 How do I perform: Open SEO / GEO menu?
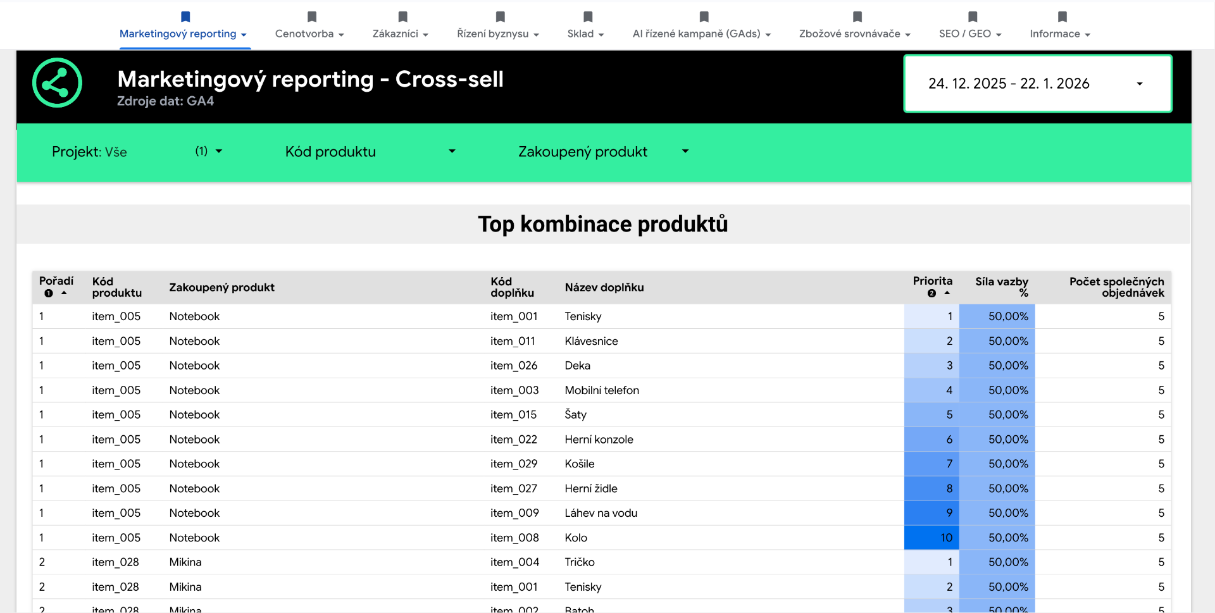pos(971,34)
